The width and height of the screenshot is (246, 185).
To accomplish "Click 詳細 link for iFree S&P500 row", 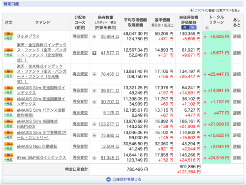I will click(237, 157).
